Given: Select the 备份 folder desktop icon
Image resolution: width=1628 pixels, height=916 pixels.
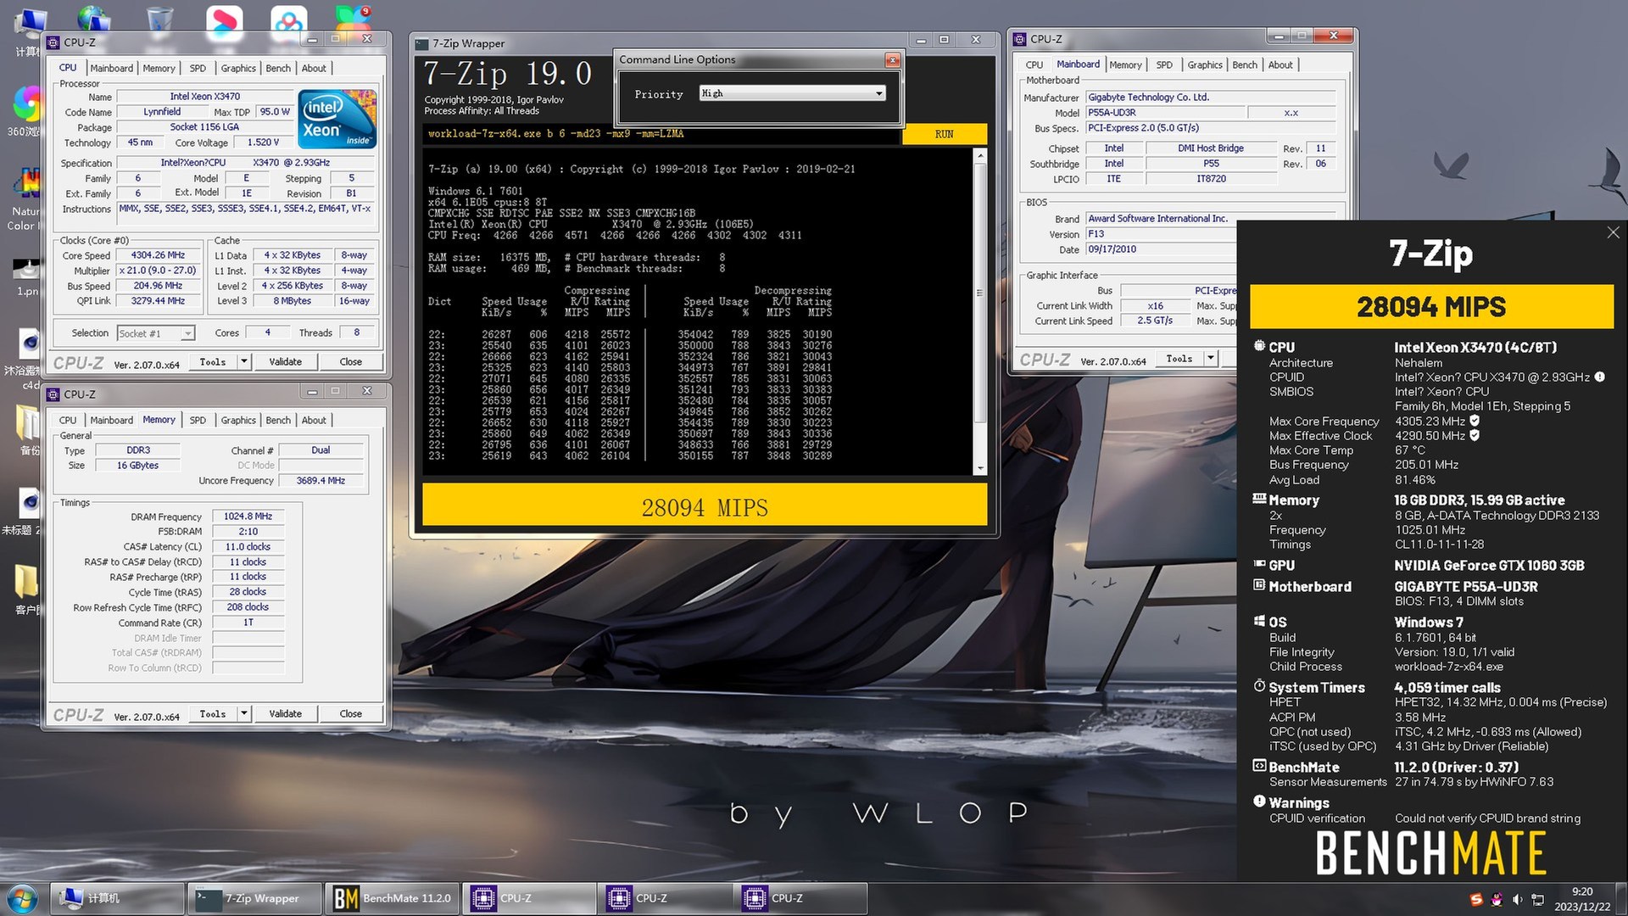Looking at the screenshot, I should click(x=28, y=428).
